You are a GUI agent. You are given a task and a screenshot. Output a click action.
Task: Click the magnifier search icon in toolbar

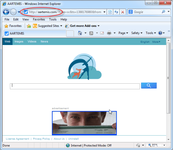(x=163, y=12)
